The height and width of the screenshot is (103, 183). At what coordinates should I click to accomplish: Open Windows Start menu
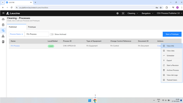pyautogui.click(x=90, y=100)
